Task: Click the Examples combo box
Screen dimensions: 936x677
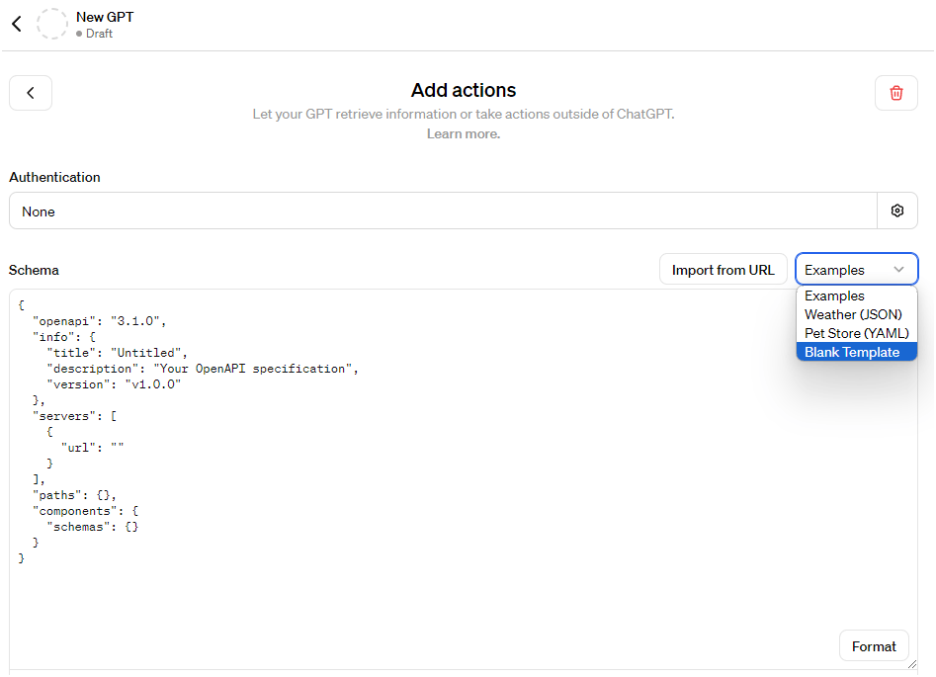Action: [856, 270]
